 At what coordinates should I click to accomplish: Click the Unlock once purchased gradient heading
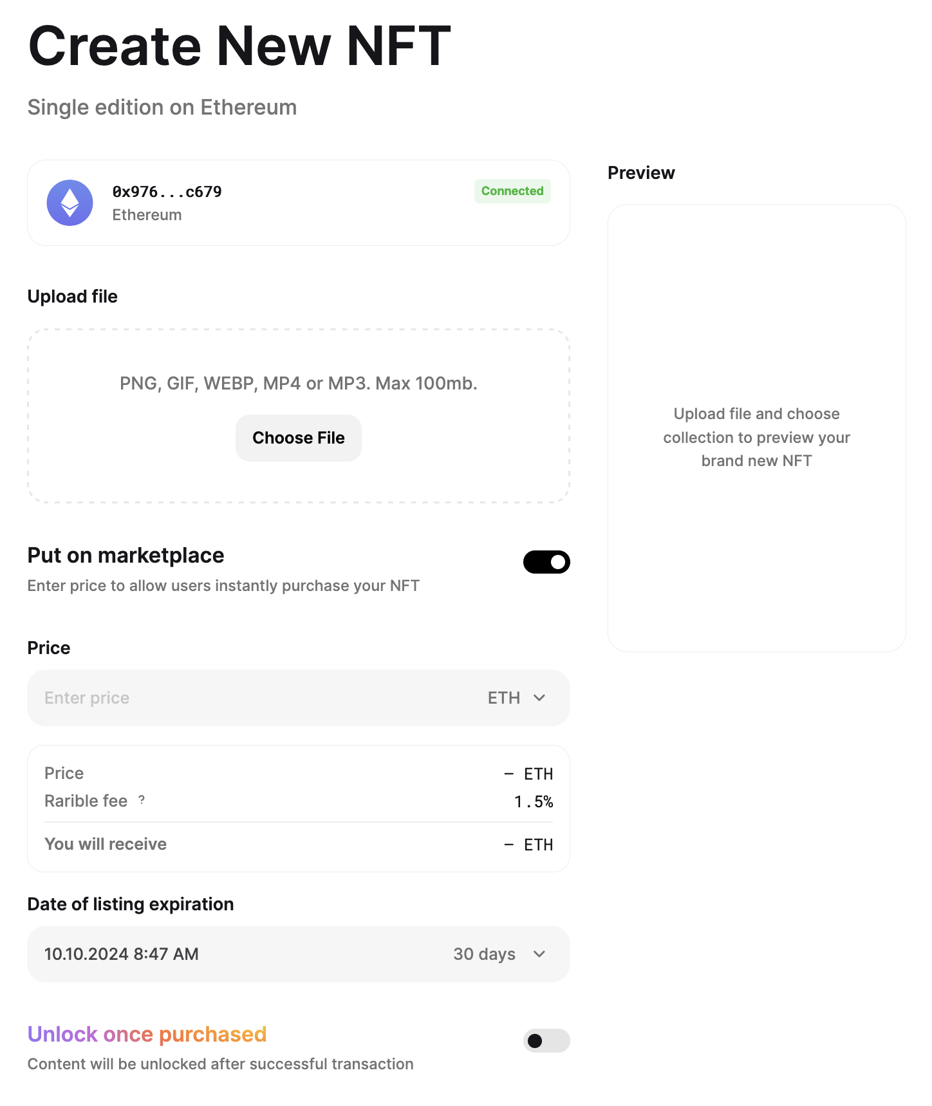[x=147, y=1034]
